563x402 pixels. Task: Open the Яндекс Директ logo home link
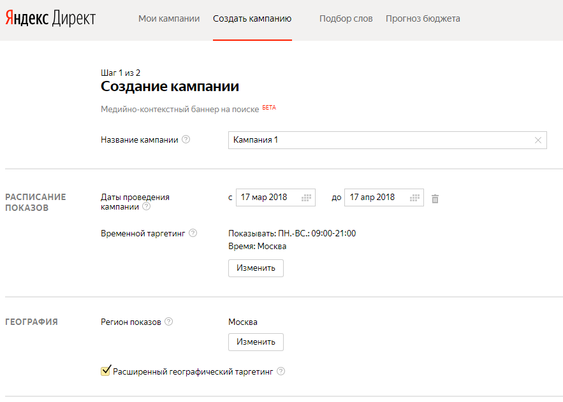click(50, 18)
